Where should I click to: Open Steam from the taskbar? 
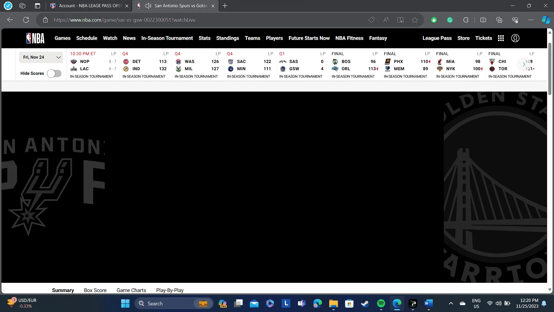click(x=365, y=303)
